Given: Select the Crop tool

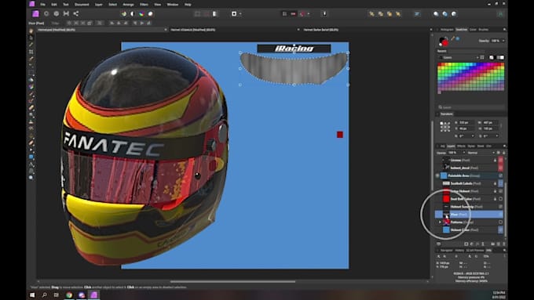Looking at the screenshot, I should point(31,52).
